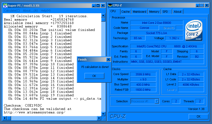The width and height of the screenshot is (212, 124).
Task: Maximize the Super PI window
Action: click(98, 6)
